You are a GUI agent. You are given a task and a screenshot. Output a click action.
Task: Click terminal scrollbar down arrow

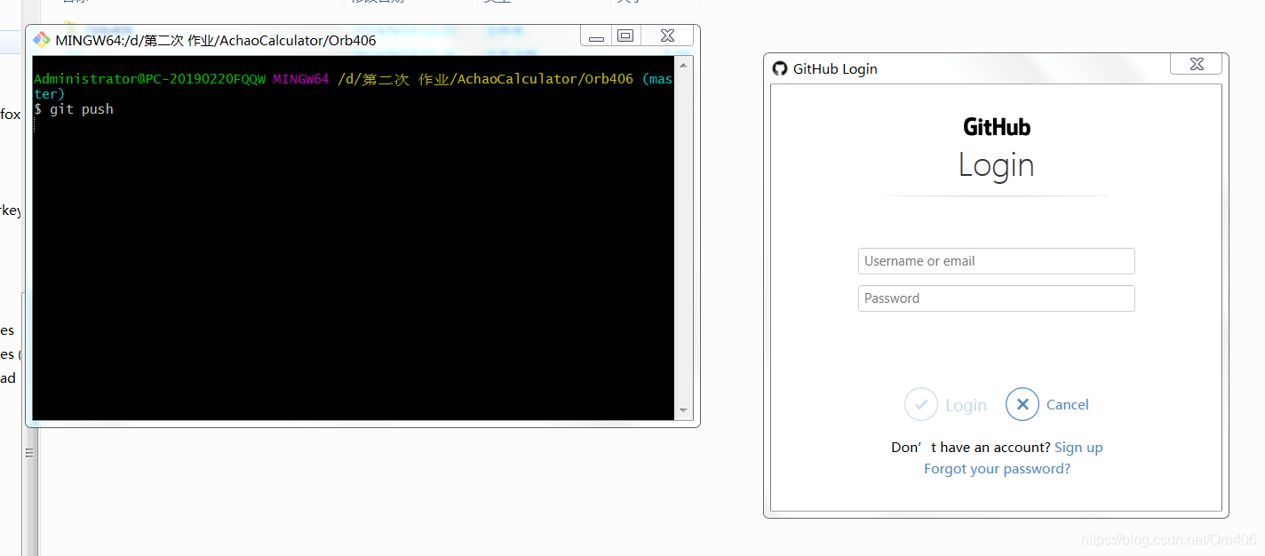click(x=683, y=411)
